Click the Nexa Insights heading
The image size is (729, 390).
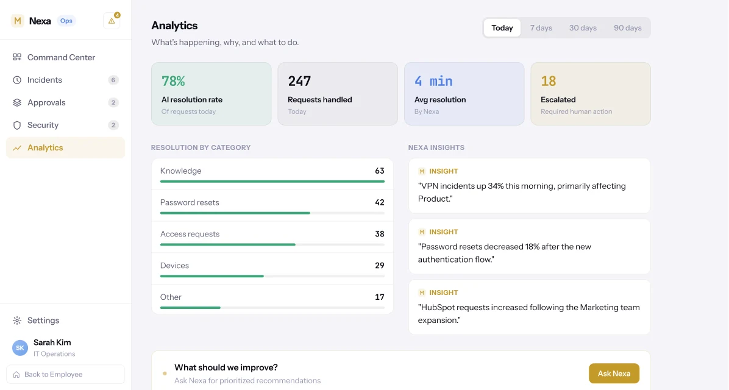pos(436,148)
